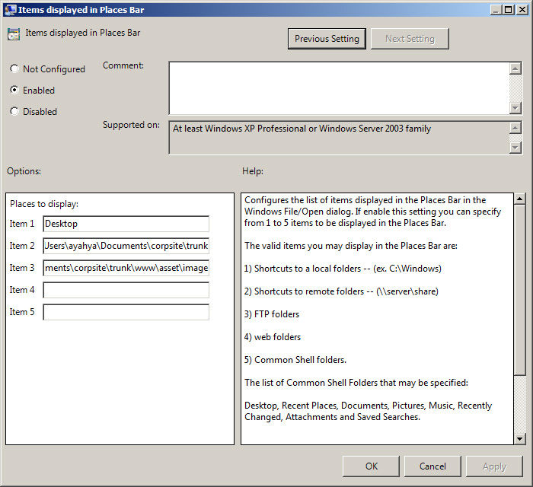Screen dimensions: 533x487
Task: Confirm with the OK button
Action: point(372,466)
